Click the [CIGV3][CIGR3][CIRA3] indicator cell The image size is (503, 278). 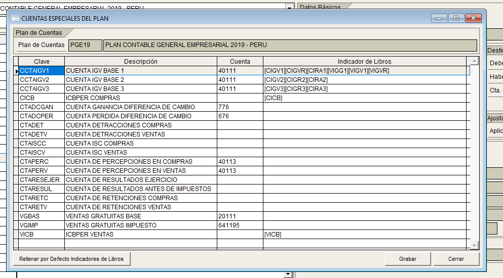364,89
